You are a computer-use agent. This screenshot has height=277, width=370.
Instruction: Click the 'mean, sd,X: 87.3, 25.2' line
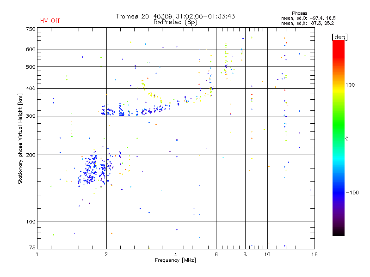point(308,23)
